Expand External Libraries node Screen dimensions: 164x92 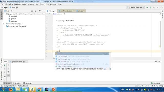(x=4, y=24)
